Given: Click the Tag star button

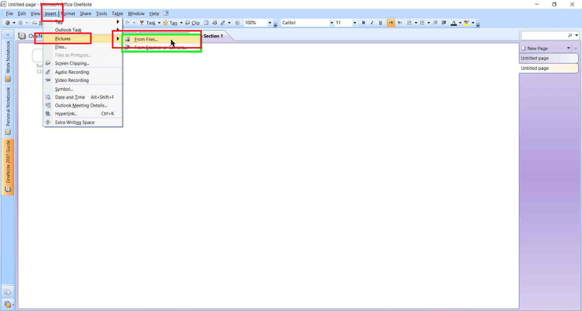Looking at the screenshot, I should click(x=170, y=23).
